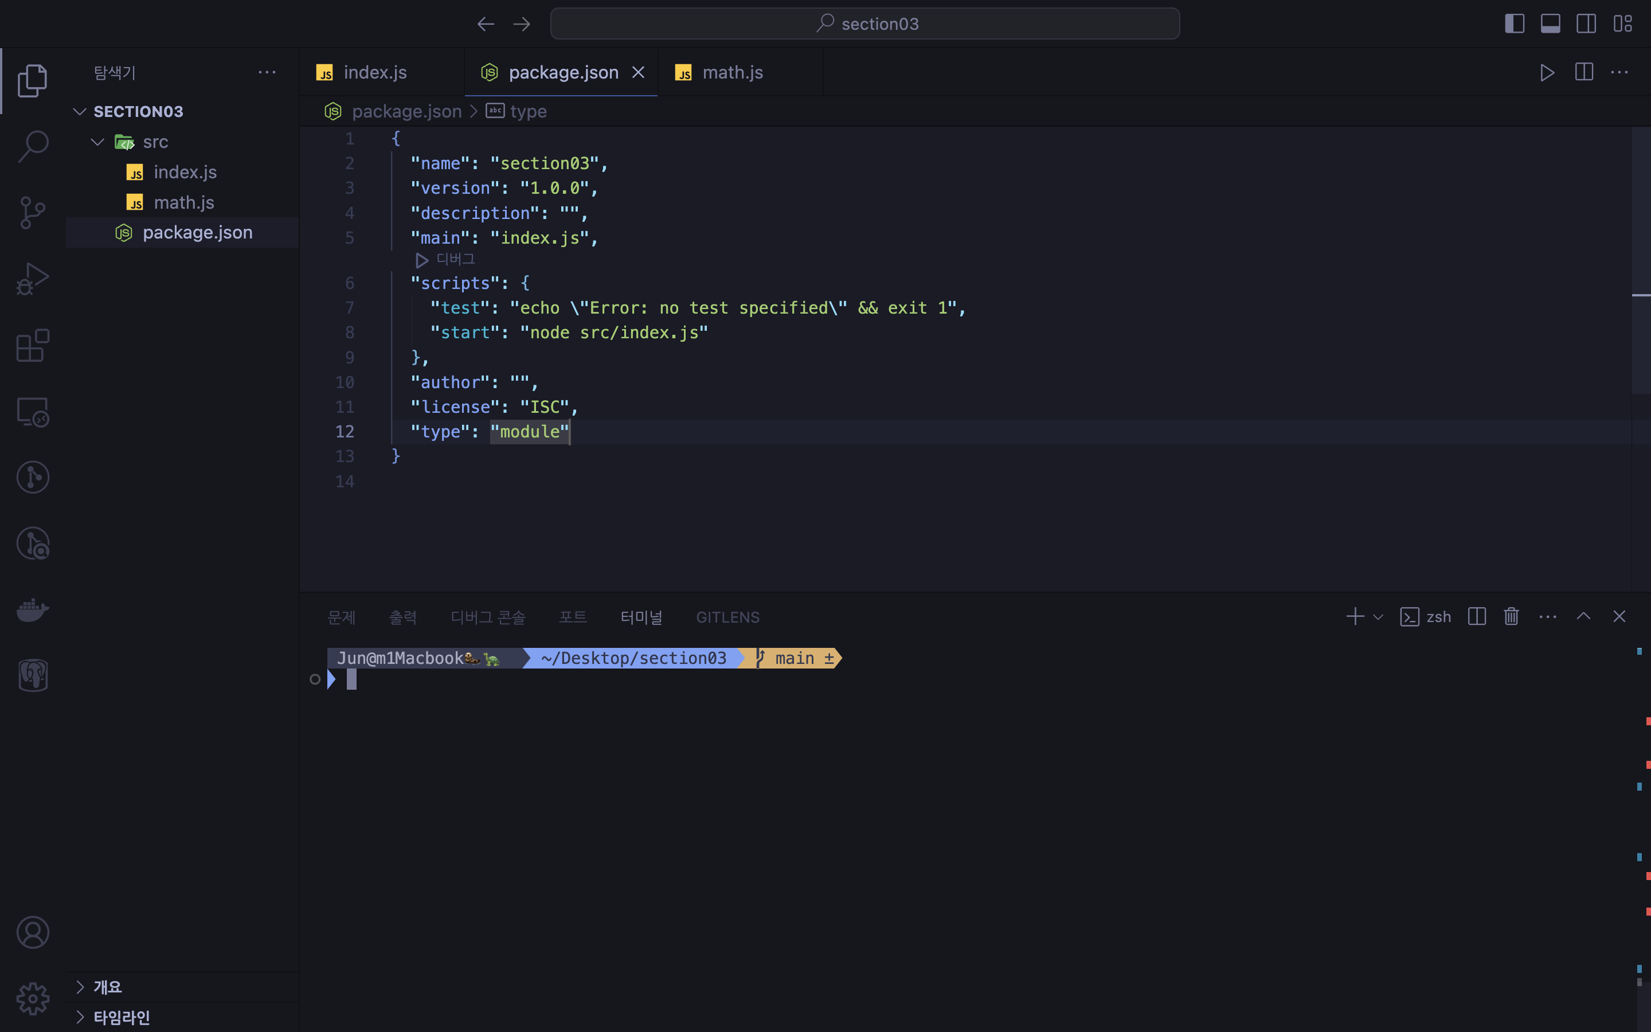
Task: Open index.js in the explorer tree
Action: point(185,172)
